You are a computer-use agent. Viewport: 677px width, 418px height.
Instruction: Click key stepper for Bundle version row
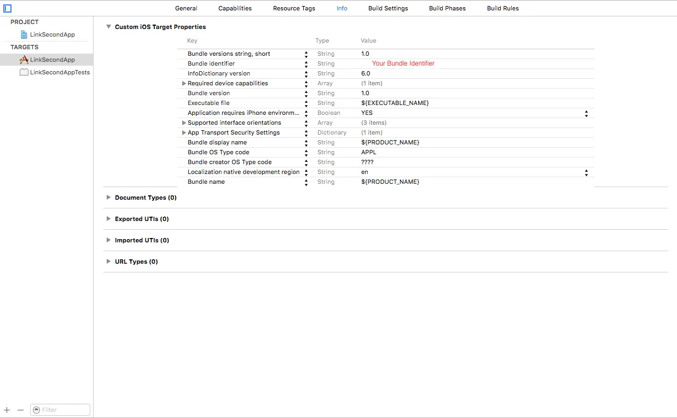[x=306, y=94]
